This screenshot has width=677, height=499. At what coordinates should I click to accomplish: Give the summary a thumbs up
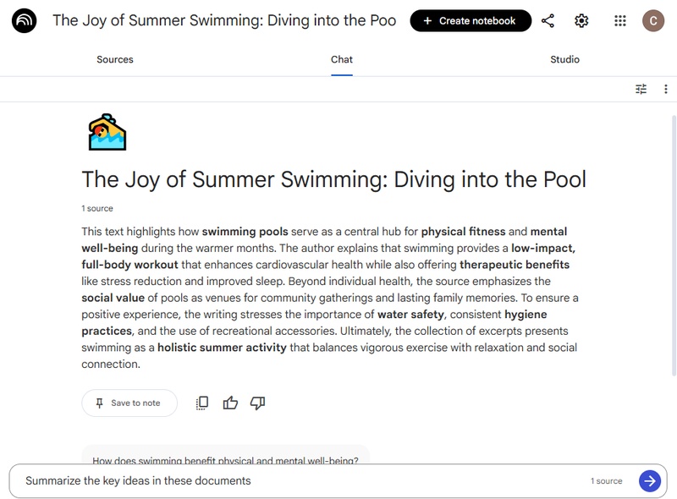click(230, 403)
